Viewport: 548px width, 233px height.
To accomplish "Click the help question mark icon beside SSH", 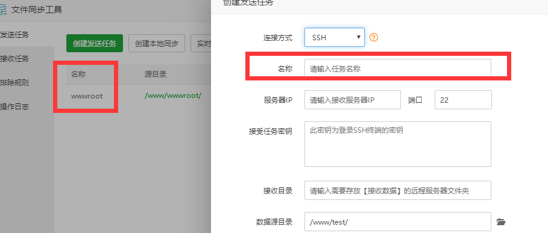I will tap(374, 37).
